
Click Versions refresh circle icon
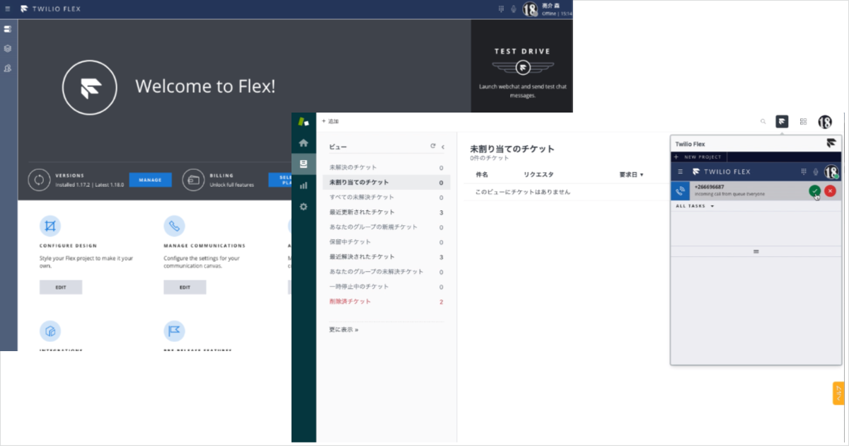pos(39,180)
